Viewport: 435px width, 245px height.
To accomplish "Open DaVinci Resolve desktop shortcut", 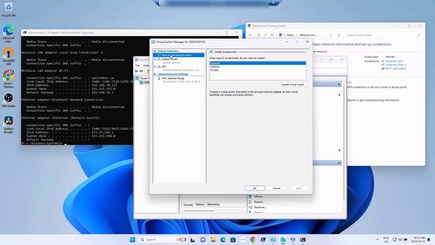I will tap(9, 125).
